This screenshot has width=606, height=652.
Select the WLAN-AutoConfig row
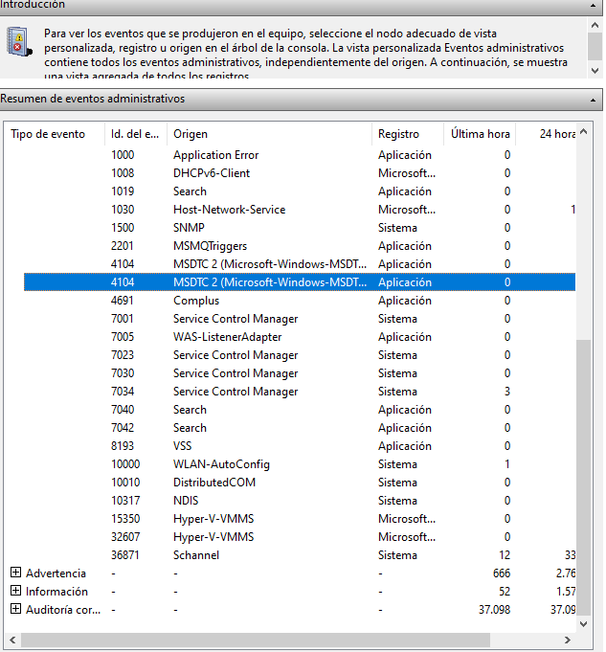[300, 464]
